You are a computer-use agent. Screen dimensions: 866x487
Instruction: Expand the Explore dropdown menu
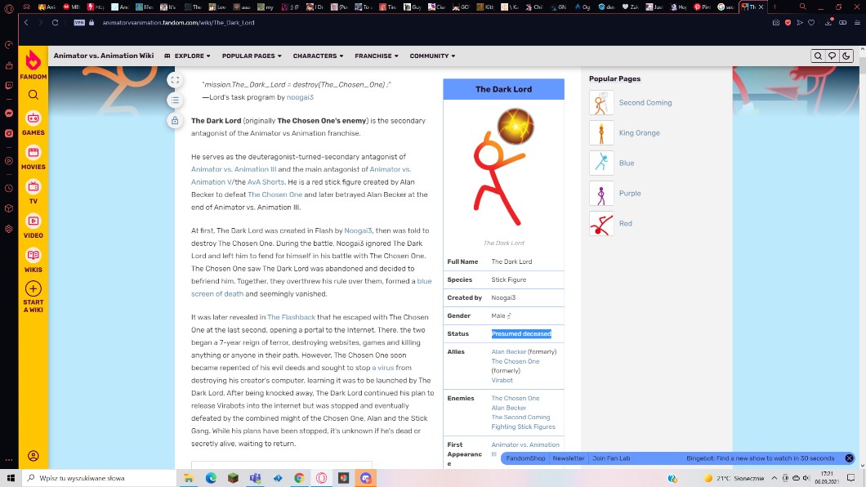(x=188, y=56)
